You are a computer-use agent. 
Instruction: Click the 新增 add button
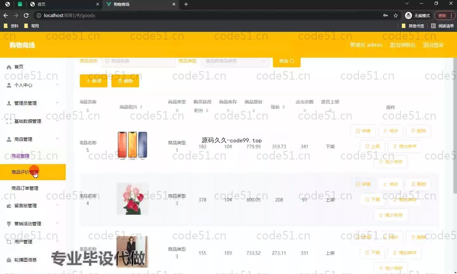pos(94,81)
